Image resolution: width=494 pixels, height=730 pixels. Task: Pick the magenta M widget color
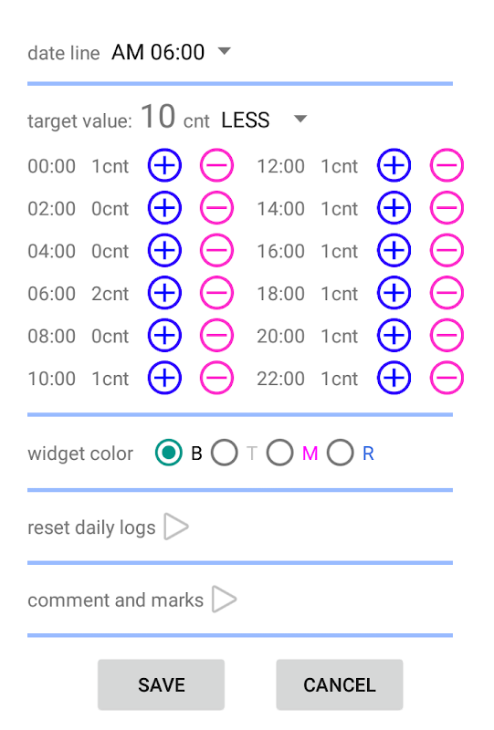tap(280, 453)
